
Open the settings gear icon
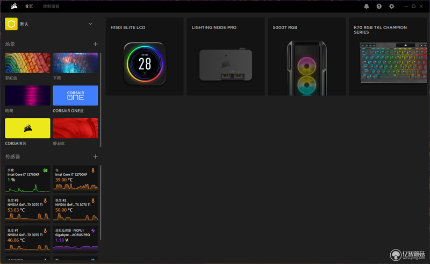392,6
